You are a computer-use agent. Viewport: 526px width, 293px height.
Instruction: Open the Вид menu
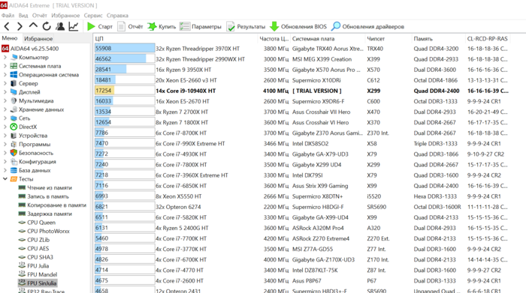click(23, 16)
